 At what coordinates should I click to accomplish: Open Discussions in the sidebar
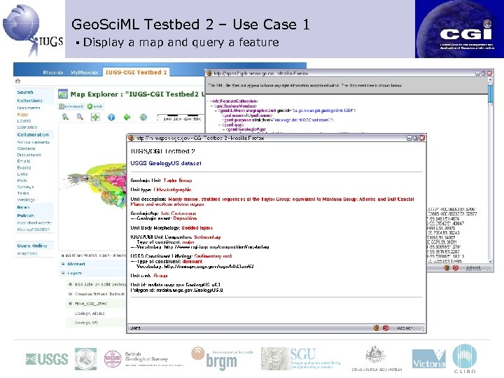click(29, 155)
